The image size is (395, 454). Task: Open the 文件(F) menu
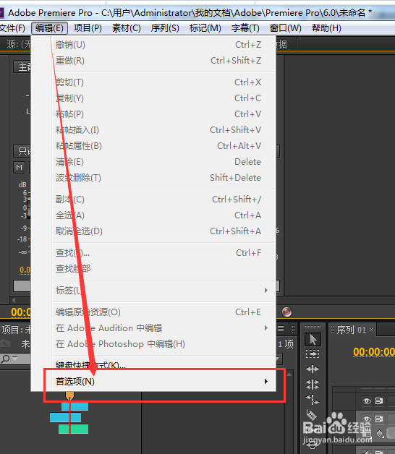click(x=12, y=28)
